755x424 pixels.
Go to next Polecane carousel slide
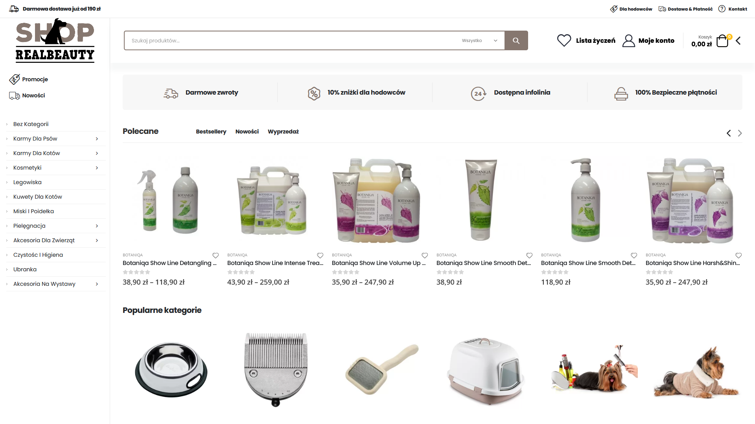[x=740, y=133]
